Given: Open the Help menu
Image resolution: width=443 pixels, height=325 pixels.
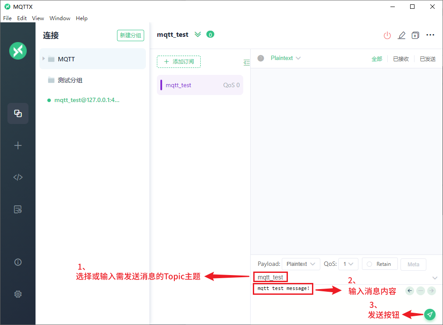Looking at the screenshot, I should (82, 18).
